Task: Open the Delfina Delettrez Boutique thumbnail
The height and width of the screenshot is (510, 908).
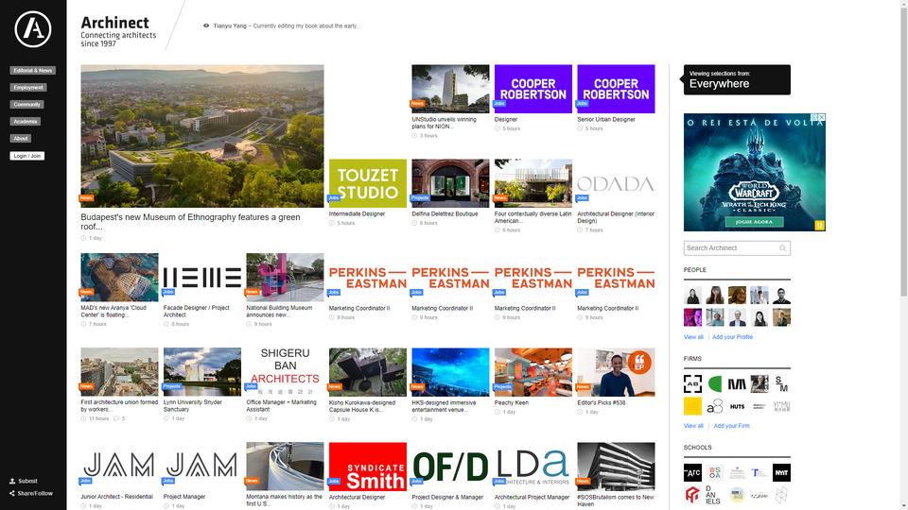Action: coord(450,183)
